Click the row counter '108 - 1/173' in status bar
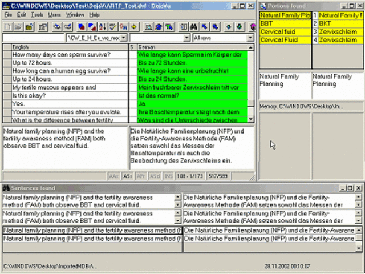The height and width of the screenshot is (274, 365). [190, 176]
